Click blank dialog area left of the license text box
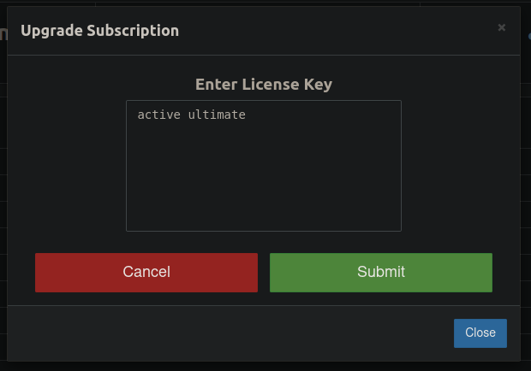 (69, 166)
